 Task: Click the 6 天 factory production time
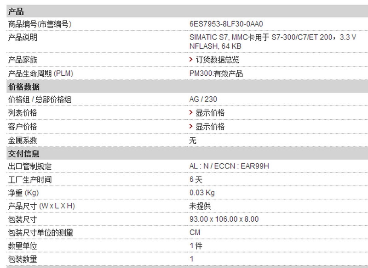click(196, 179)
